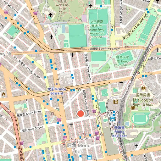
Task: Click the Mong Kok East station label
Action: point(119,132)
